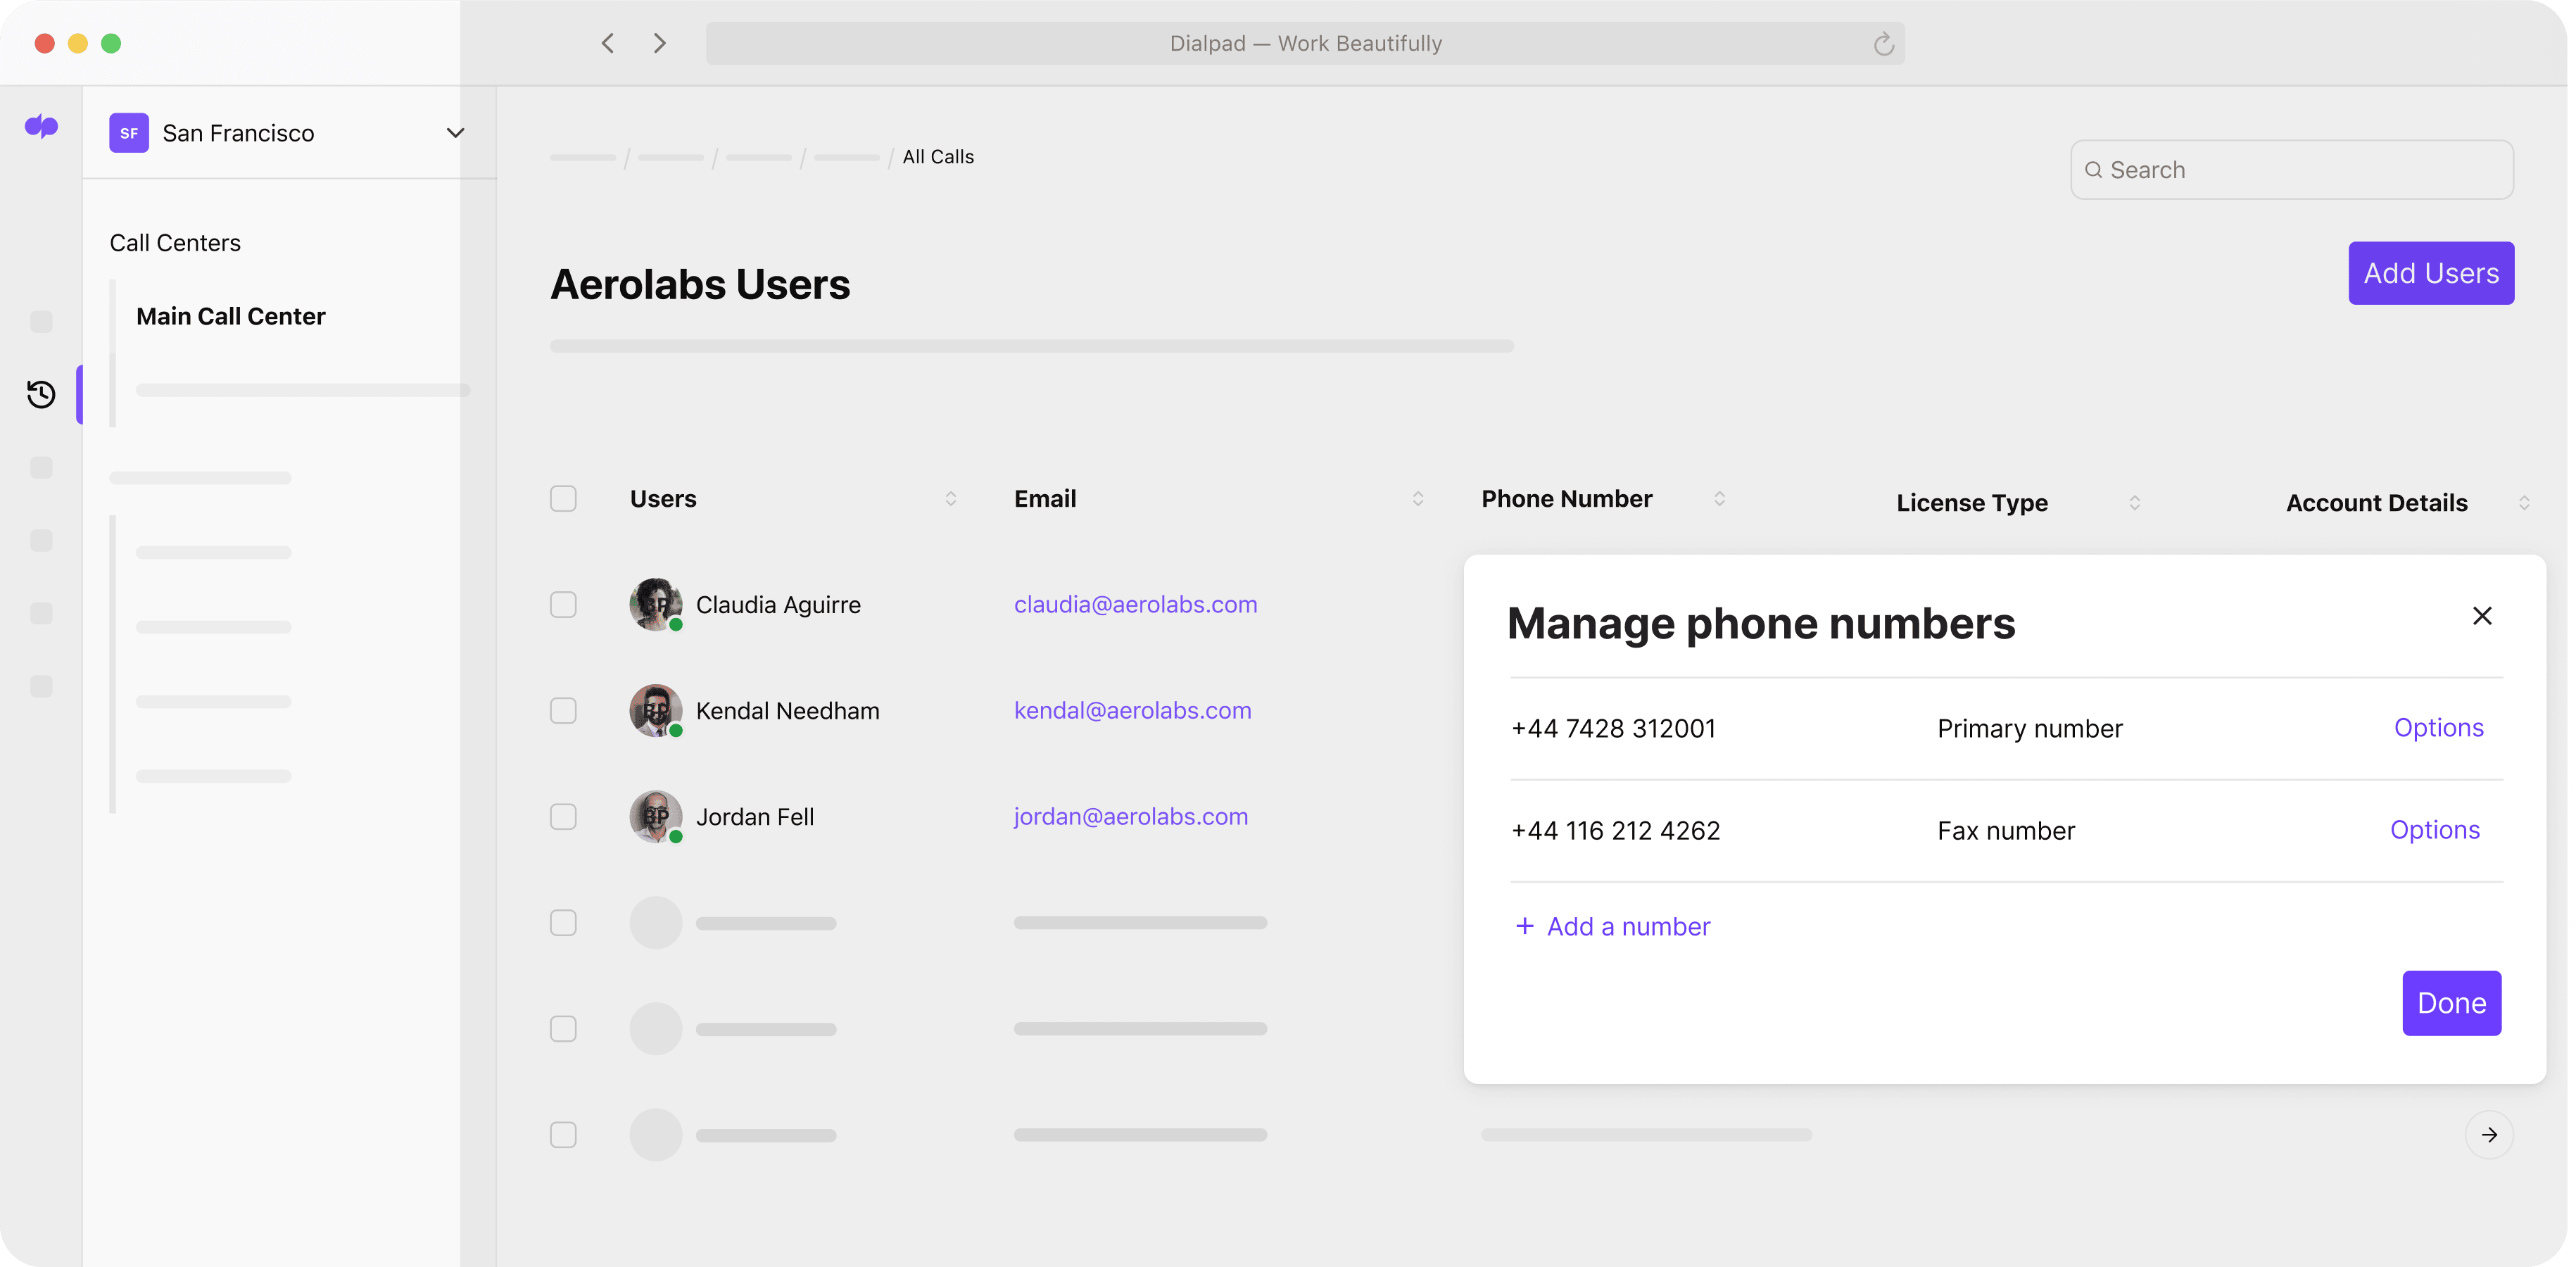
Task: Click the Dialpad logo in the sidebar
Action: coord(41,127)
